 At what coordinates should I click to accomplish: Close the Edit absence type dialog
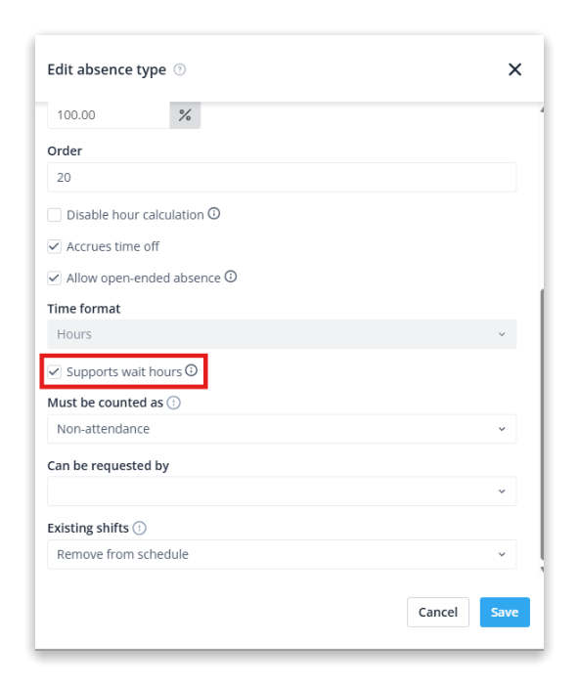tap(515, 69)
